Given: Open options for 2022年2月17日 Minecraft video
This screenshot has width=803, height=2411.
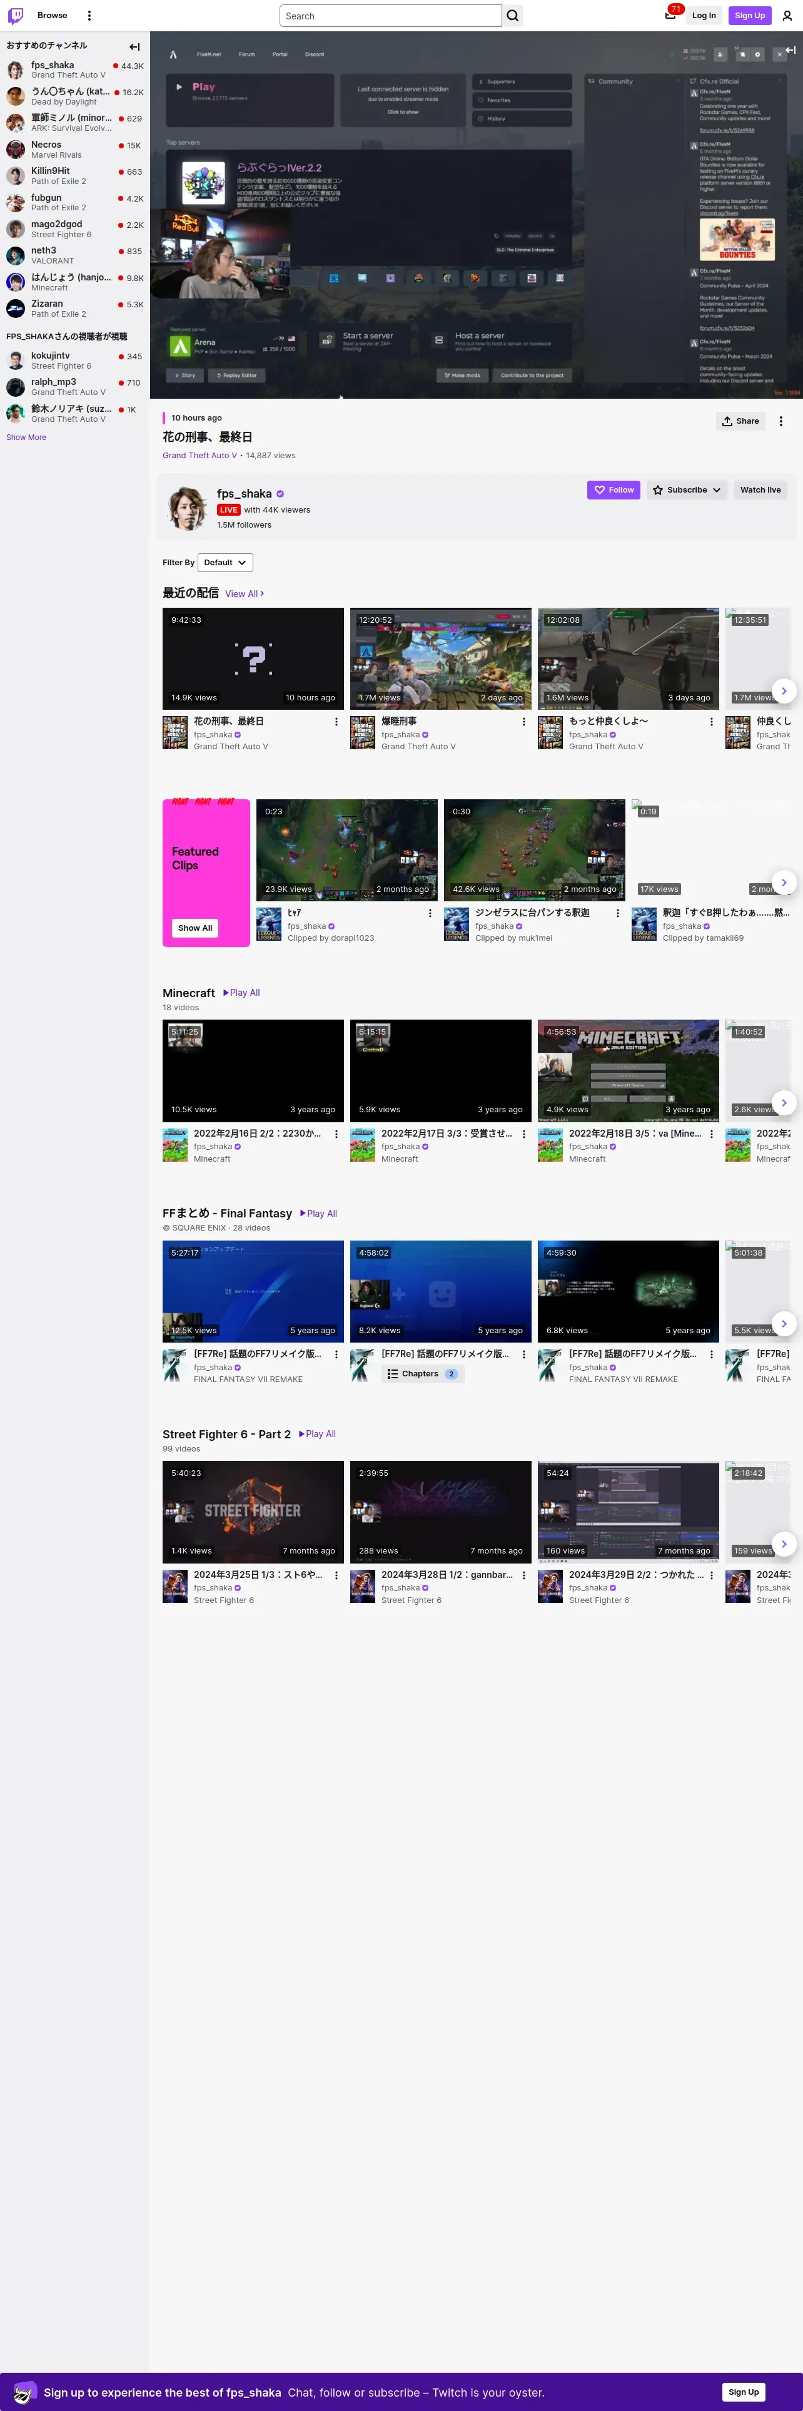Looking at the screenshot, I should point(523,1134).
